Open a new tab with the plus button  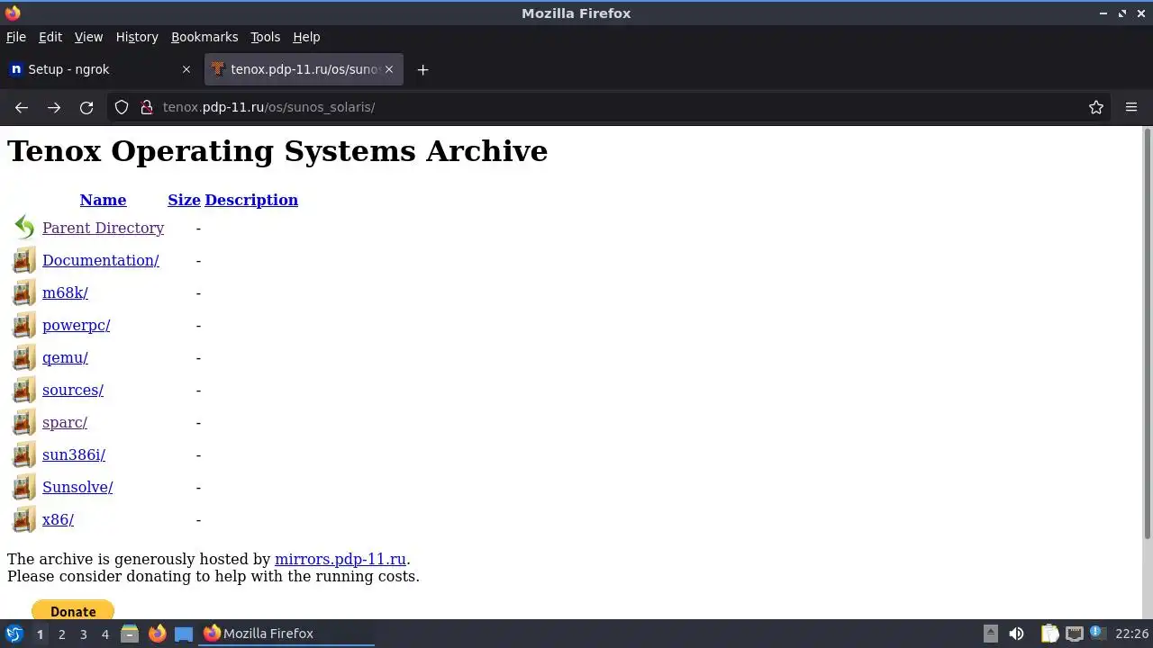point(422,69)
